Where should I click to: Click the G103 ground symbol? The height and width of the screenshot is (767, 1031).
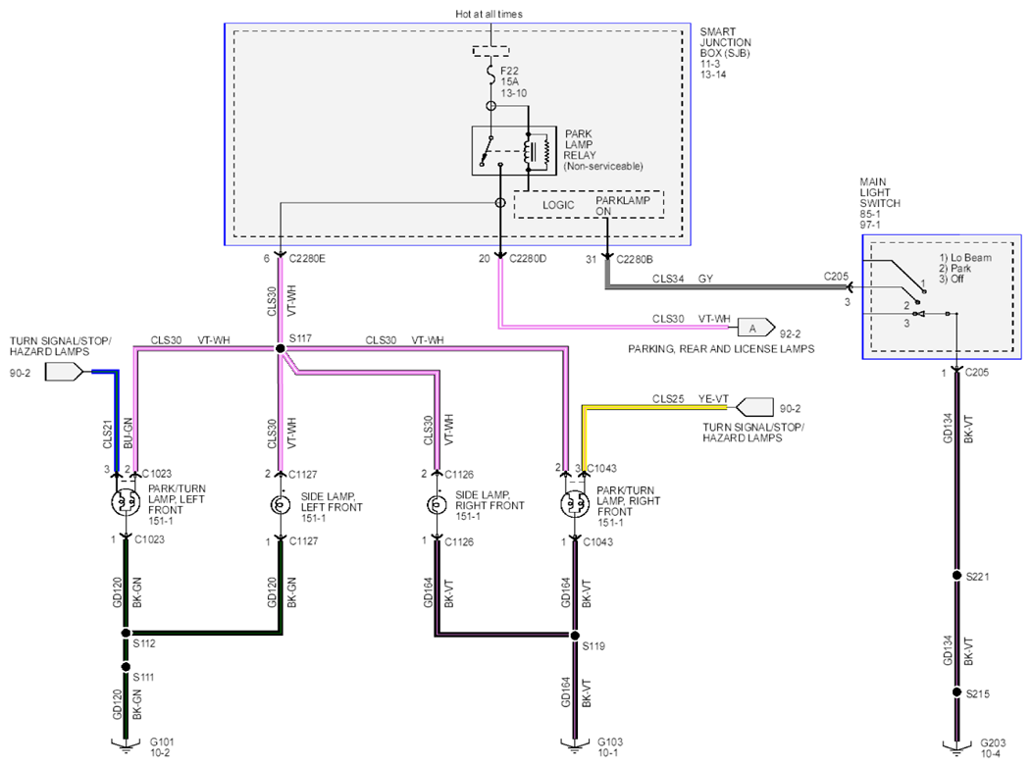(575, 744)
